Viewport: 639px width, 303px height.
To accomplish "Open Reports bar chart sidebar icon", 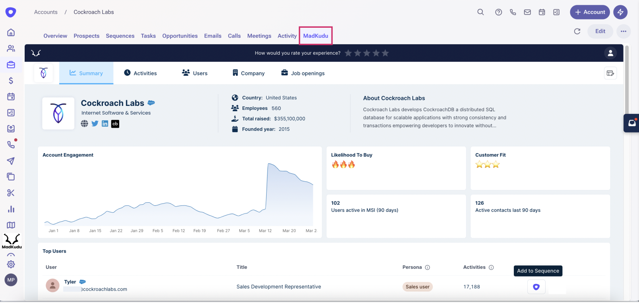I will click(x=11, y=209).
